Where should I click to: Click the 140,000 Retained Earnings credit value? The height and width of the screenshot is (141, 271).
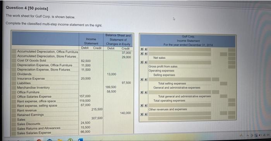(125, 113)
